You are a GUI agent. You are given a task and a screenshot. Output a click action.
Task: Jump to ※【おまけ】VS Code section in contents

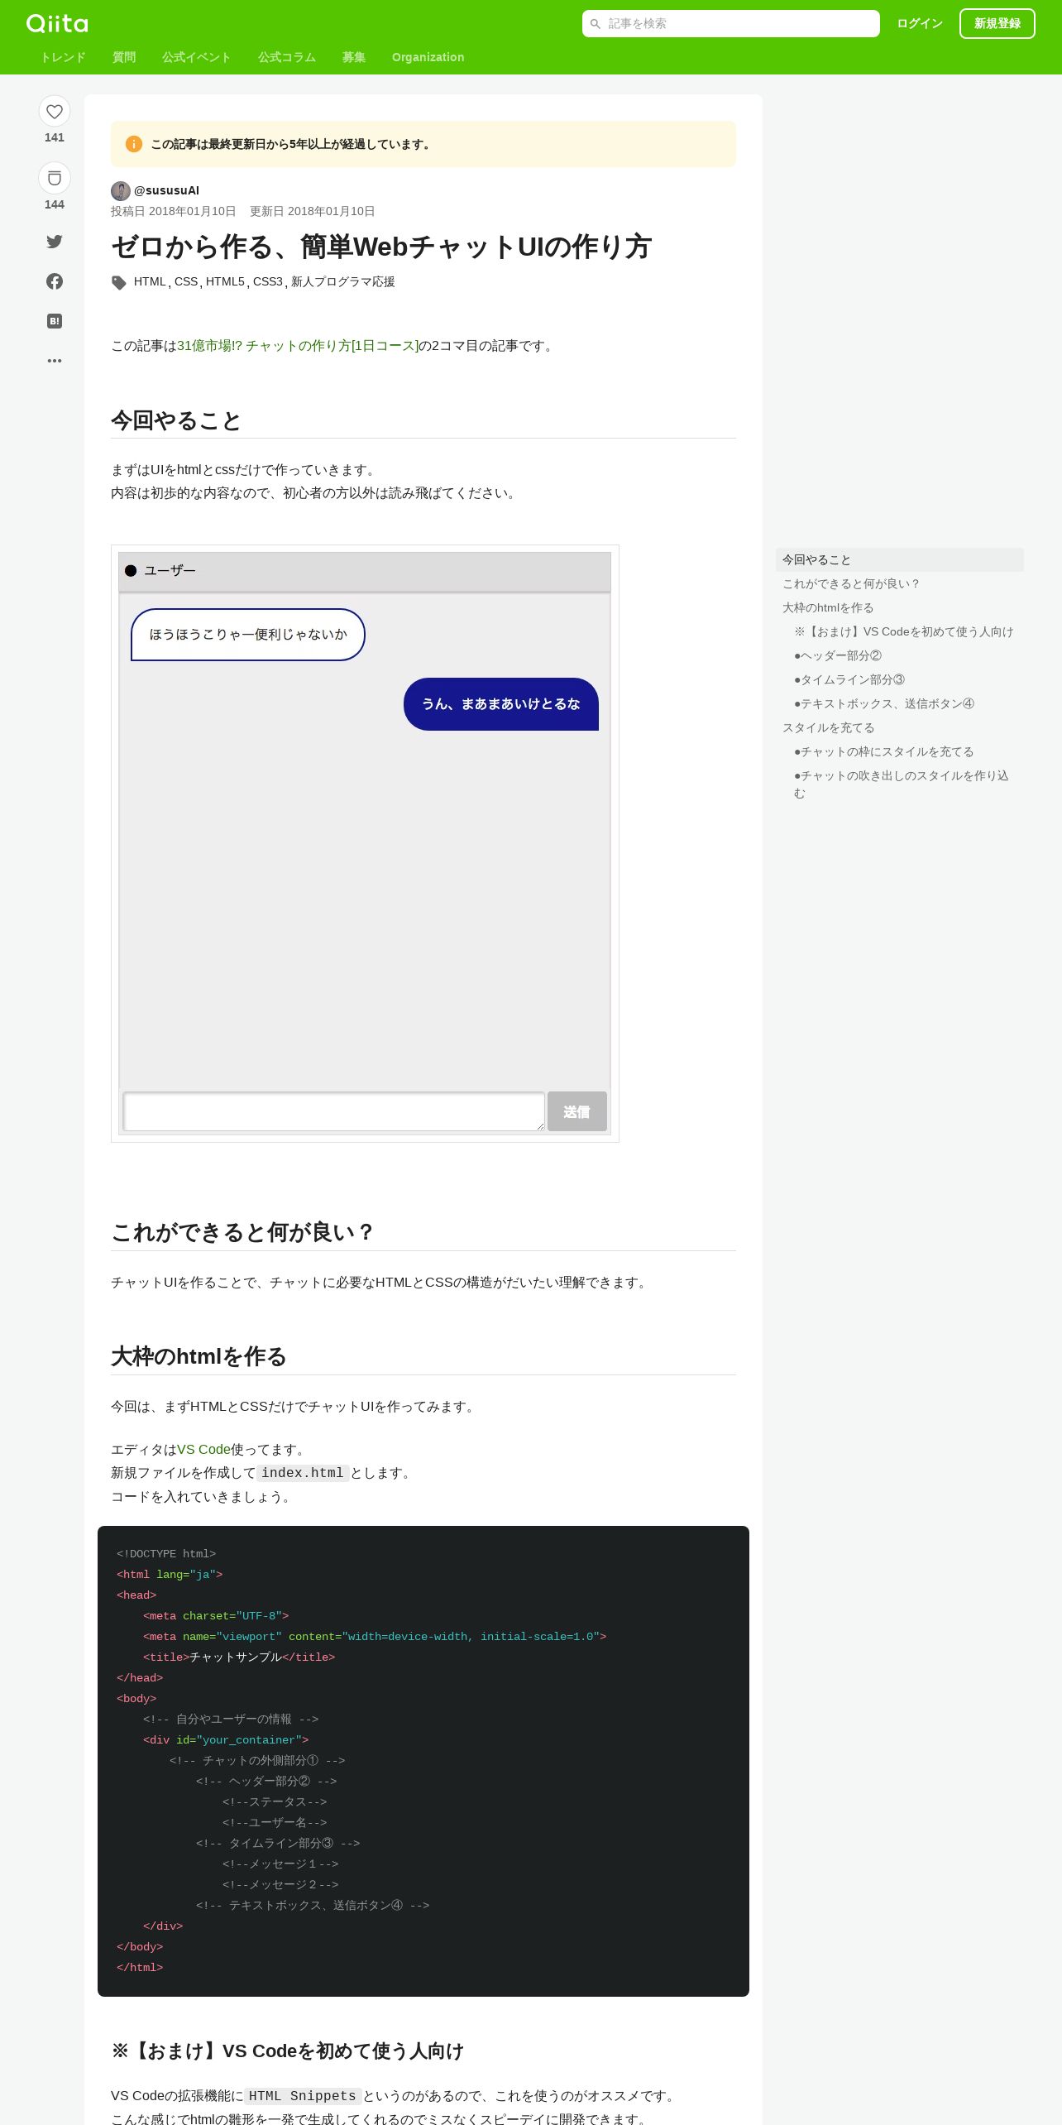(904, 632)
